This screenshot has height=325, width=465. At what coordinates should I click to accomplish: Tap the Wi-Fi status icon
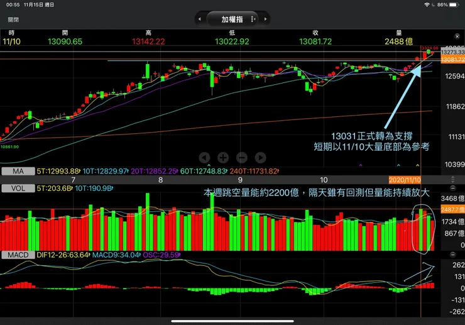pyautogui.click(x=427, y=5)
